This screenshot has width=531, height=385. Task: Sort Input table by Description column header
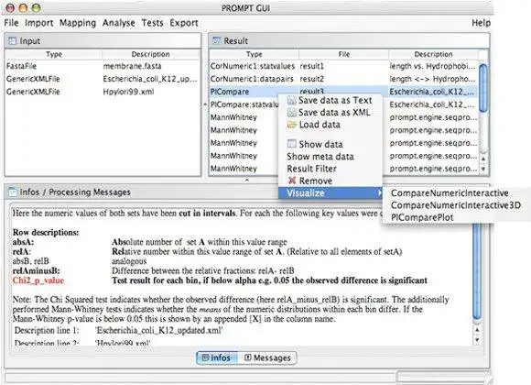tap(151, 54)
